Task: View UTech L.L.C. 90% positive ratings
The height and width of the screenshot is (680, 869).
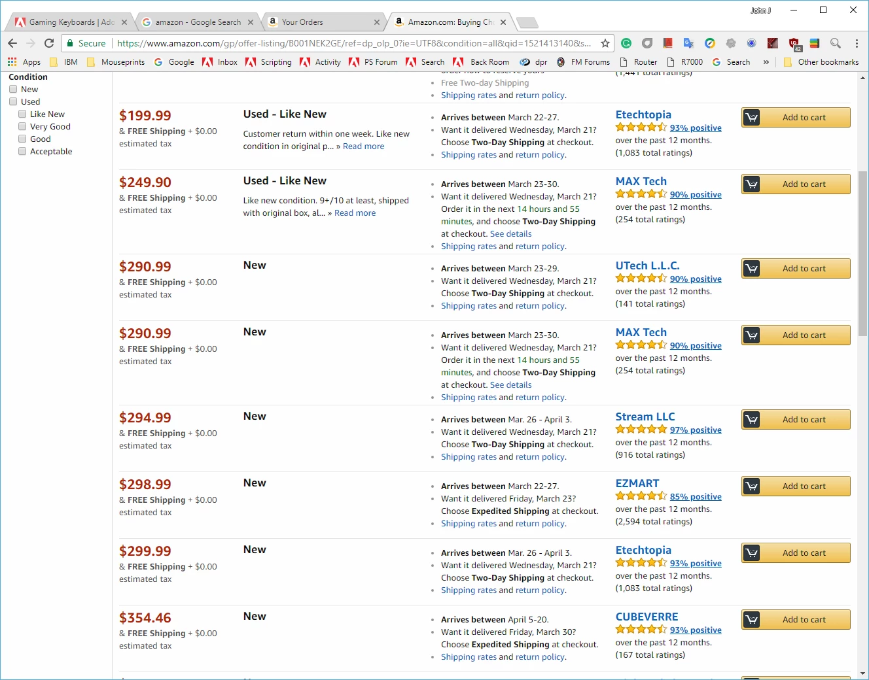Action: point(696,279)
